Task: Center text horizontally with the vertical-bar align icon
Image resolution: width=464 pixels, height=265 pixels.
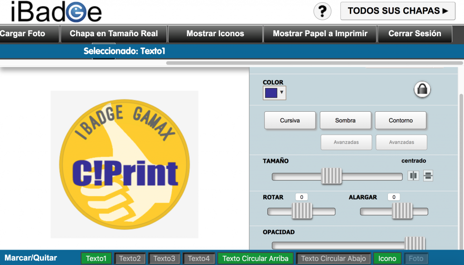Action: 413,175
